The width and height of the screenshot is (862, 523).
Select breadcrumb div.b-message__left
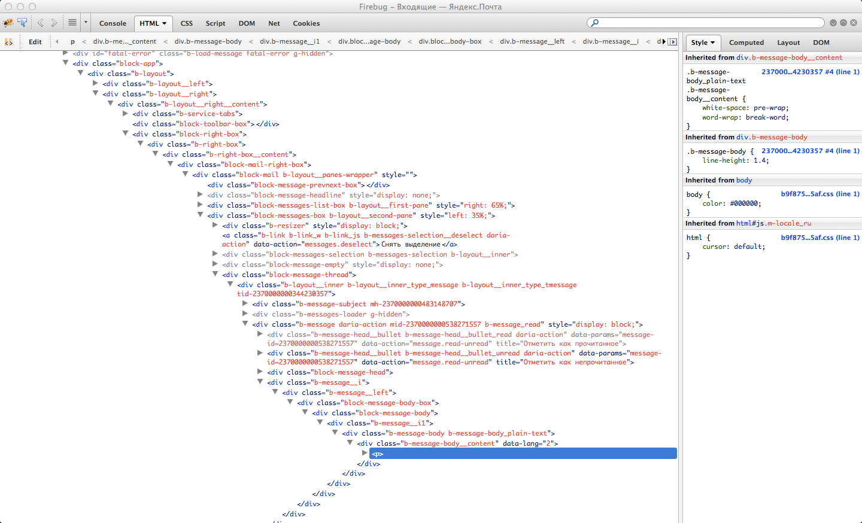point(532,42)
